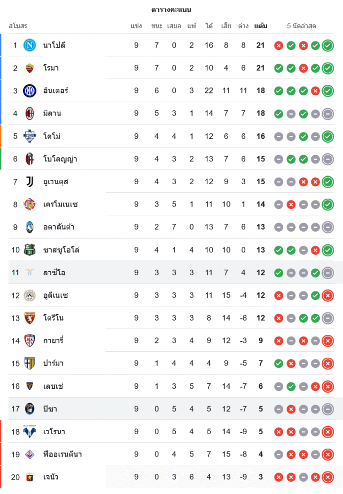Click the 5 นัดล่าสุด column header

(x=302, y=26)
